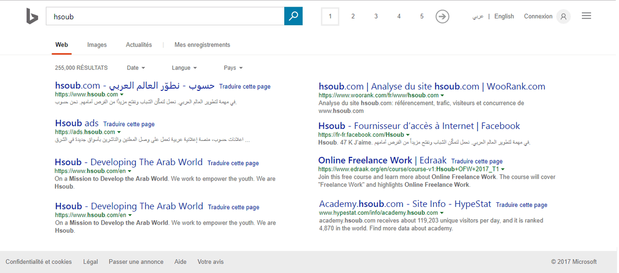The width and height of the screenshot is (619, 273).
Task: Expand the Date filter dropdown
Action: click(x=136, y=68)
